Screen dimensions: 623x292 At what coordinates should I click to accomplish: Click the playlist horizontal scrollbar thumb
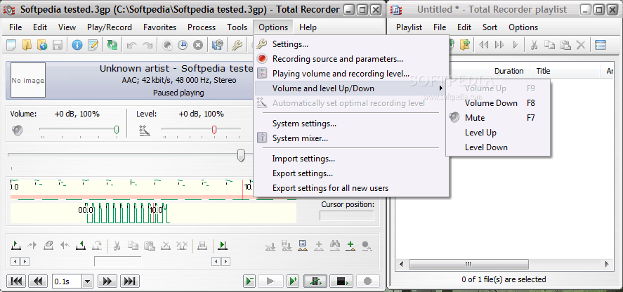click(468, 264)
